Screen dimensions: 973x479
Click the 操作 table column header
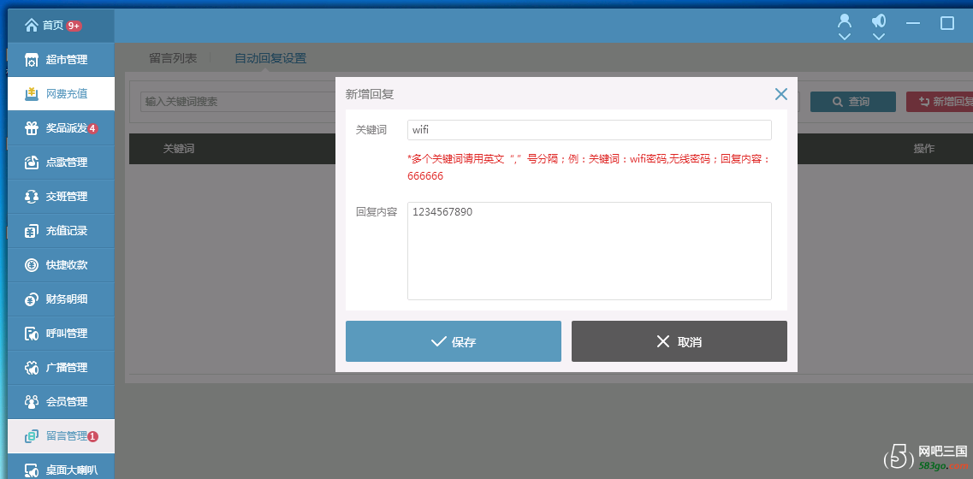click(924, 148)
